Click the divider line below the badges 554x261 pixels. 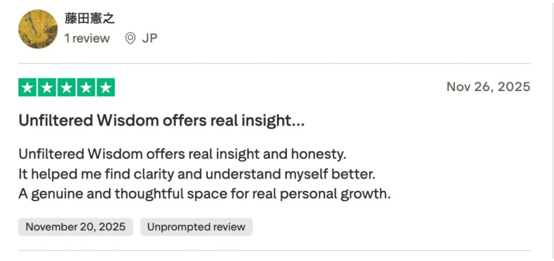tap(275, 250)
